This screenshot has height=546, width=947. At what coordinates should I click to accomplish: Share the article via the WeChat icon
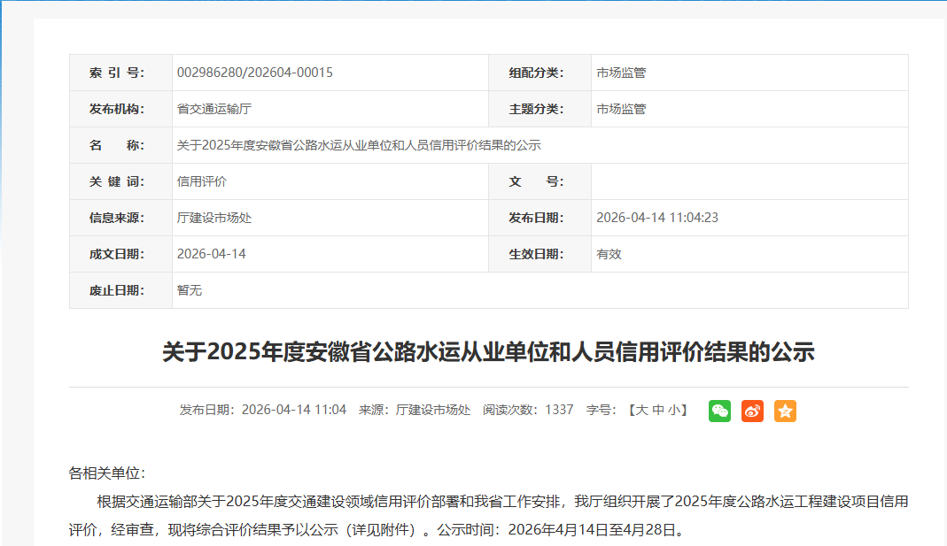click(719, 411)
